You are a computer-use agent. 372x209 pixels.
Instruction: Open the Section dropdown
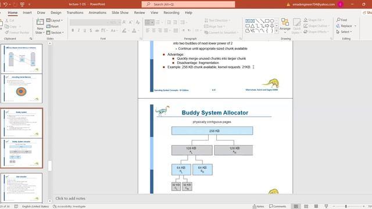click(x=55, y=33)
